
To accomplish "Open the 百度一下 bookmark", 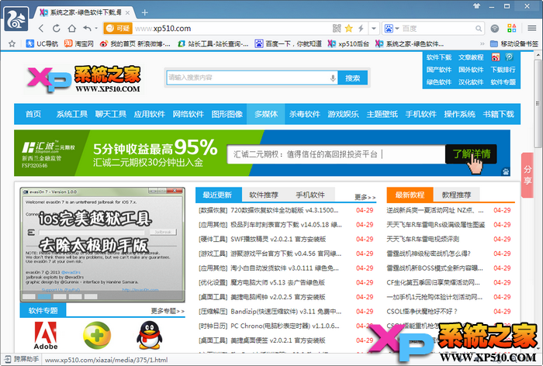I will click(288, 43).
